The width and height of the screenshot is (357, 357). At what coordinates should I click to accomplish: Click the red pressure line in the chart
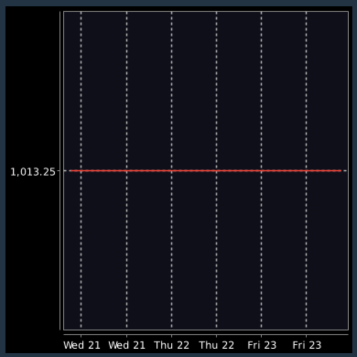(x=206, y=171)
